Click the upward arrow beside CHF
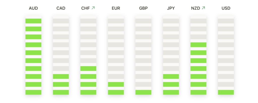Viewport: 258px width, 103px height. pos(93,8)
